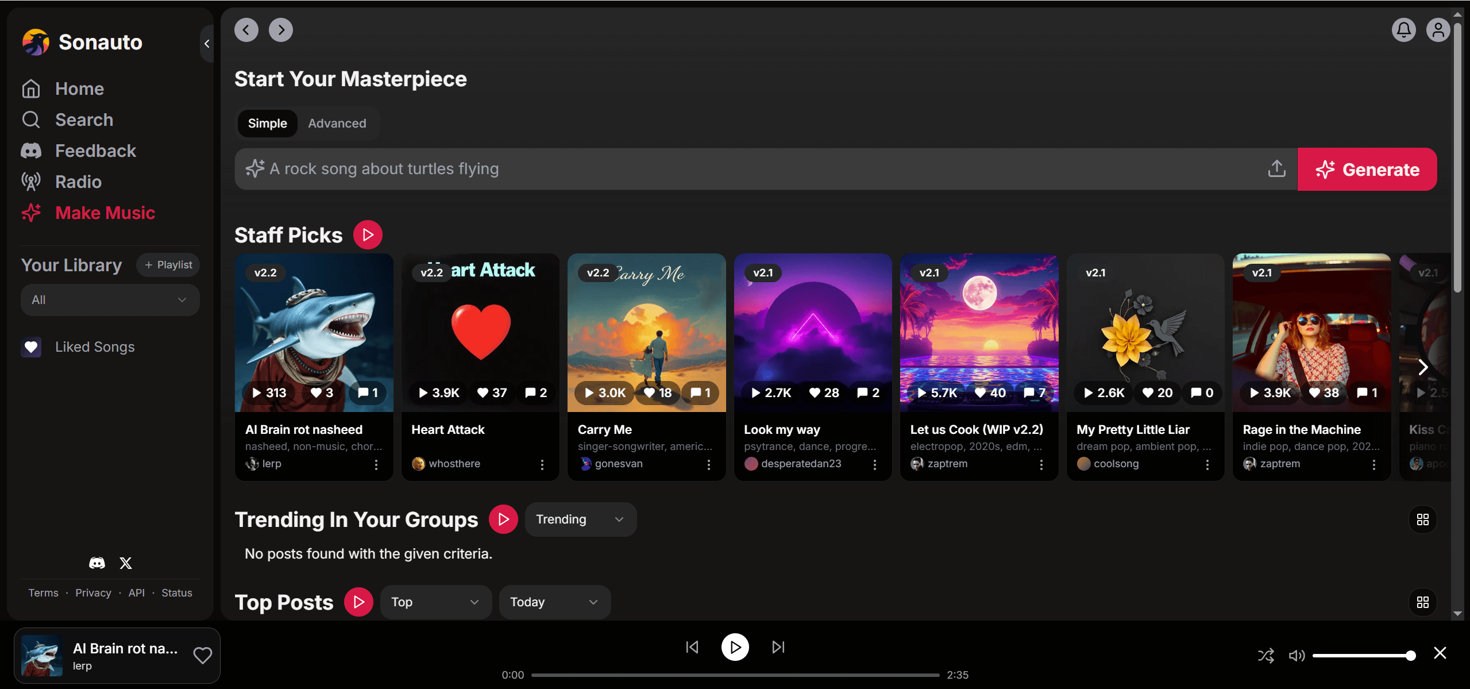Mute the volume speaker icon
This screenshot has height=689, width=1470.
coord(1297,656)
